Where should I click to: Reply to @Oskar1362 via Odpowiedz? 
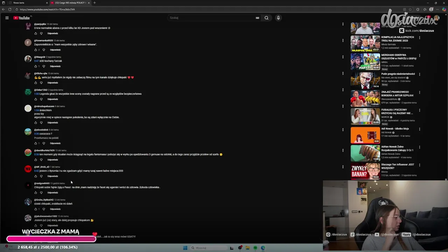point(53,99)
